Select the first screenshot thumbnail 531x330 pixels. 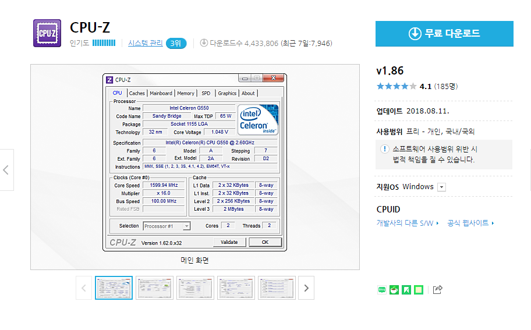(114, 288)
